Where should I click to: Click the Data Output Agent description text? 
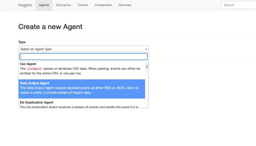(79, 90)
